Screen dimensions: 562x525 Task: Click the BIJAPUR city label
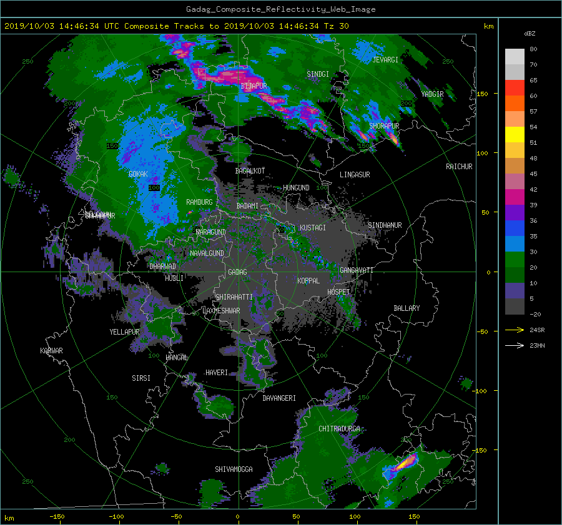click(x=254, y=86)
